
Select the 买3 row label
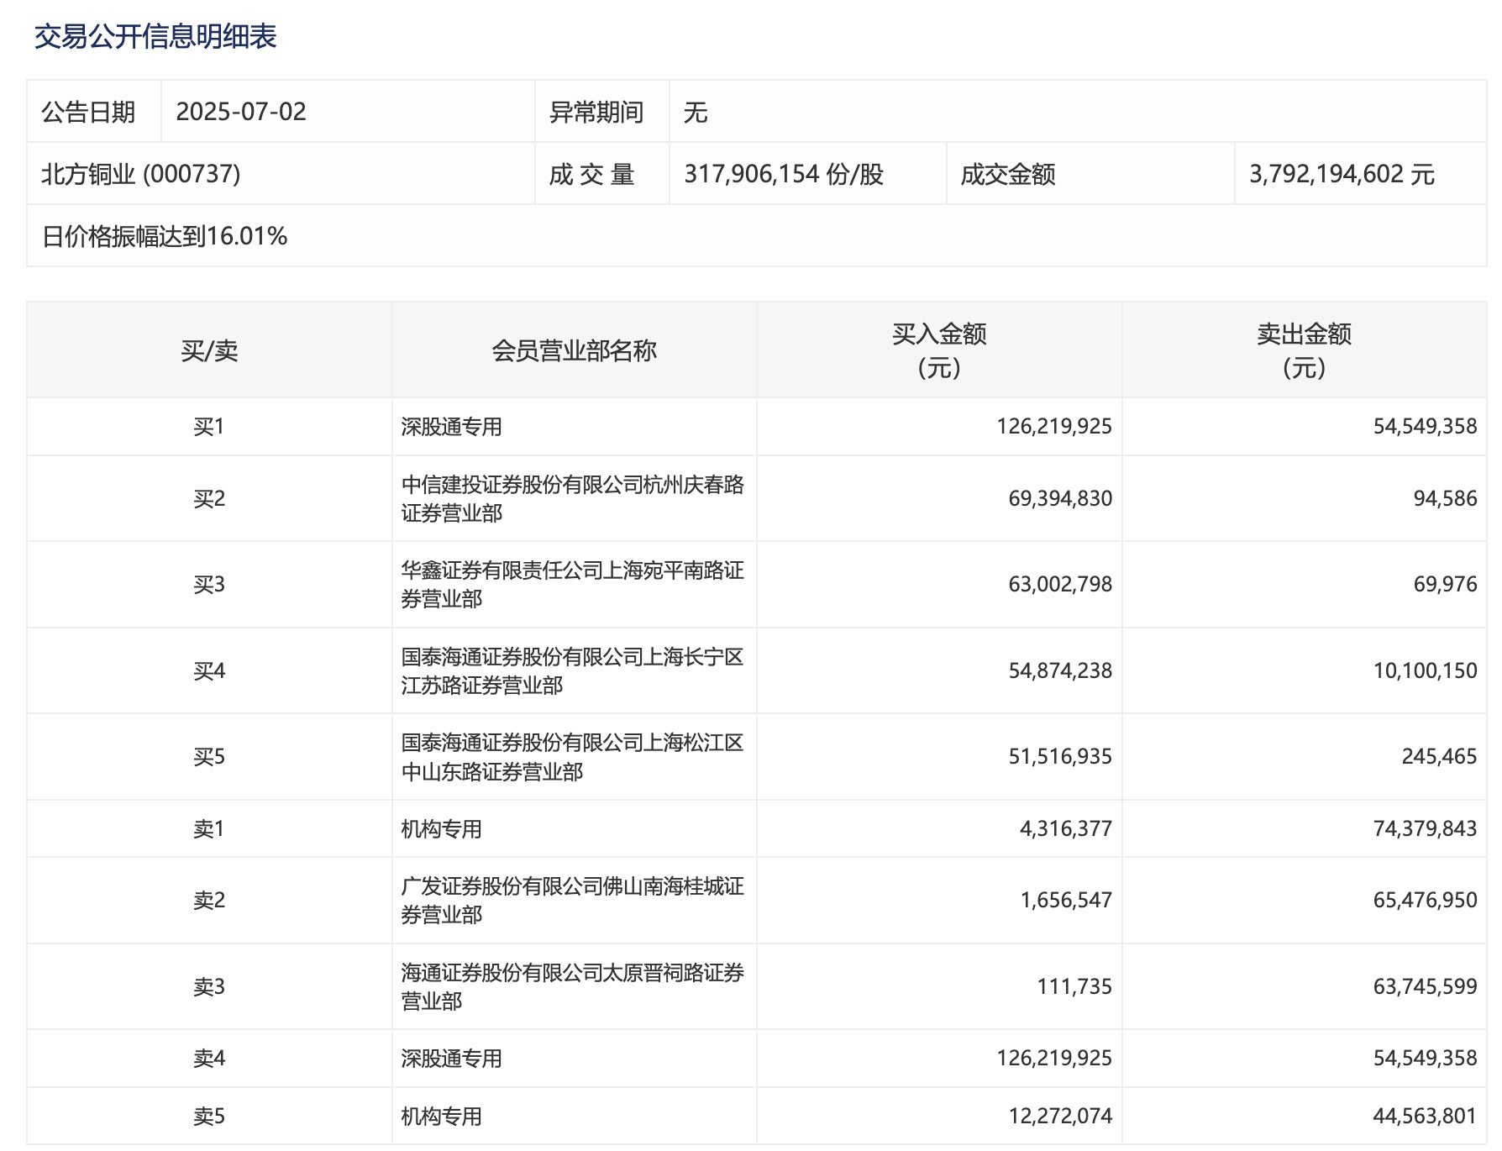click(209, 585)
